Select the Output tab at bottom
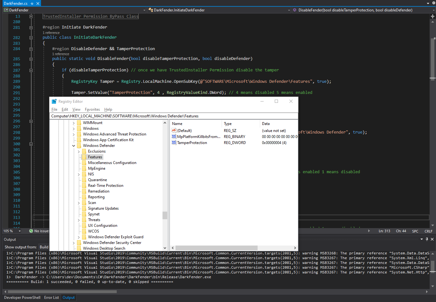This screenshot has height=302, width=436. tap(69, 298)
